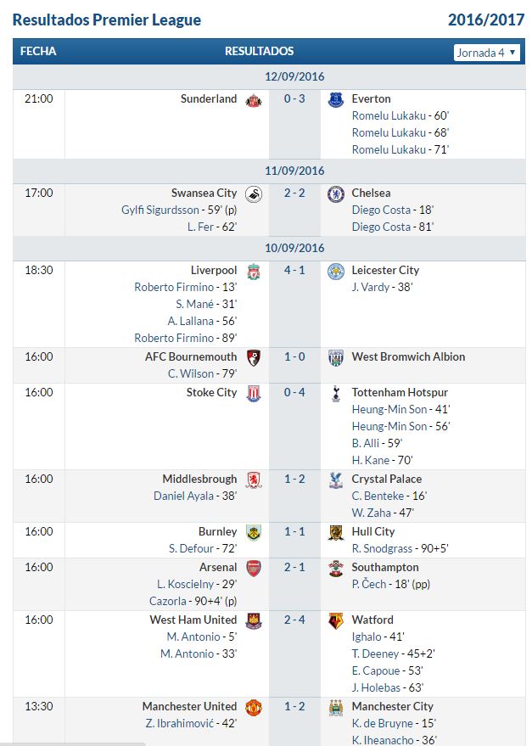This screenshot has height=746, width=532.
Task: Click the Watford club crest icon
Action: pos(336,621)
